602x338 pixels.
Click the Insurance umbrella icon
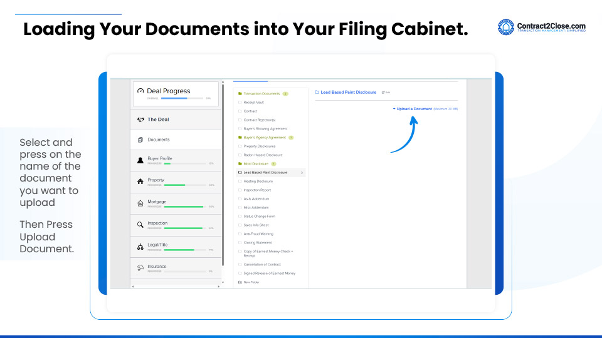(140, 268)
